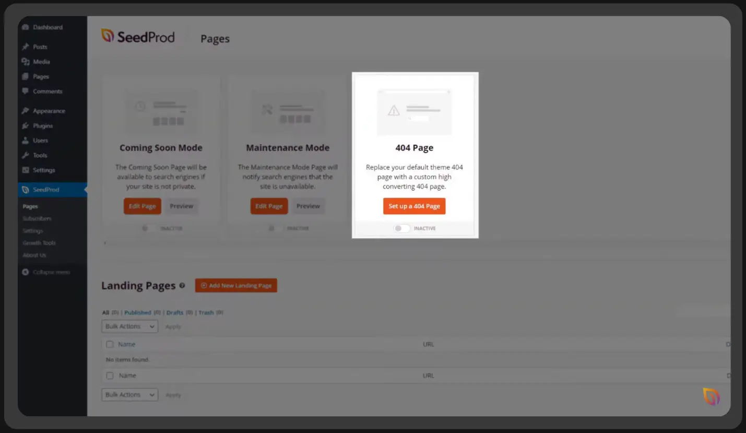Open the bottom Bulk Actions dropdown
Image resolution: width=746 pixels, height=433 pixels.
tap(129, 395)
